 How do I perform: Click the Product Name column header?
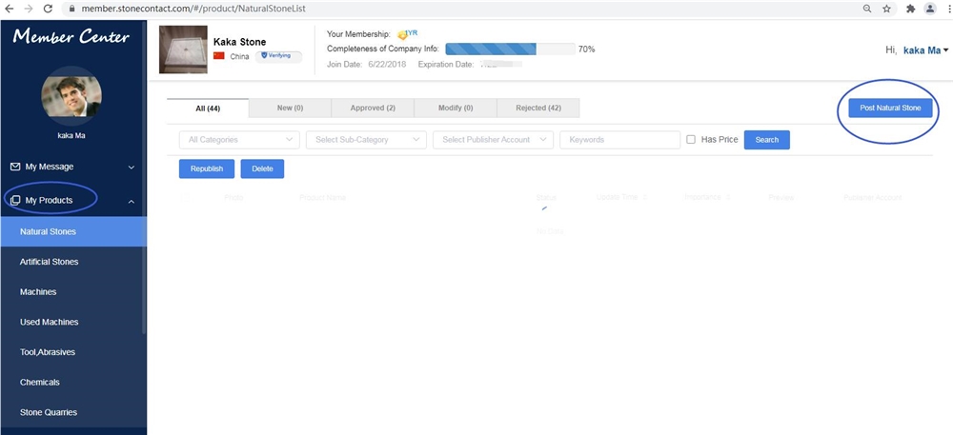pyautogui.click(x=323, y=197)
